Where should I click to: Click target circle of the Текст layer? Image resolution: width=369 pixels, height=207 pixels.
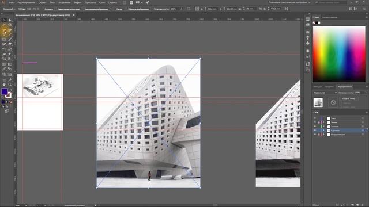(x=363, y=118)
